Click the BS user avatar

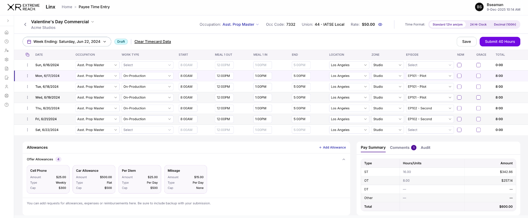pyautogui.click(x=479, y=7)
